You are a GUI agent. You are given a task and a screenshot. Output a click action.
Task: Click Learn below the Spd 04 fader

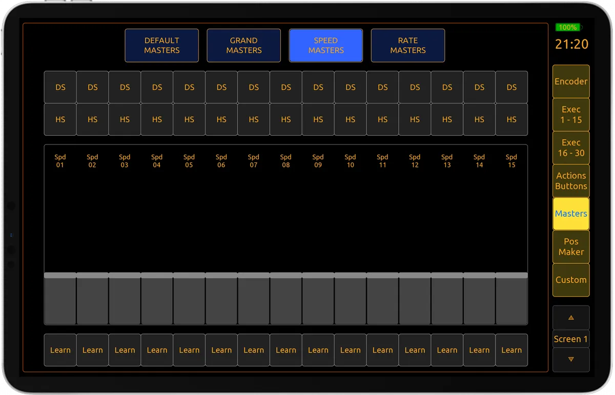[157, 350]
